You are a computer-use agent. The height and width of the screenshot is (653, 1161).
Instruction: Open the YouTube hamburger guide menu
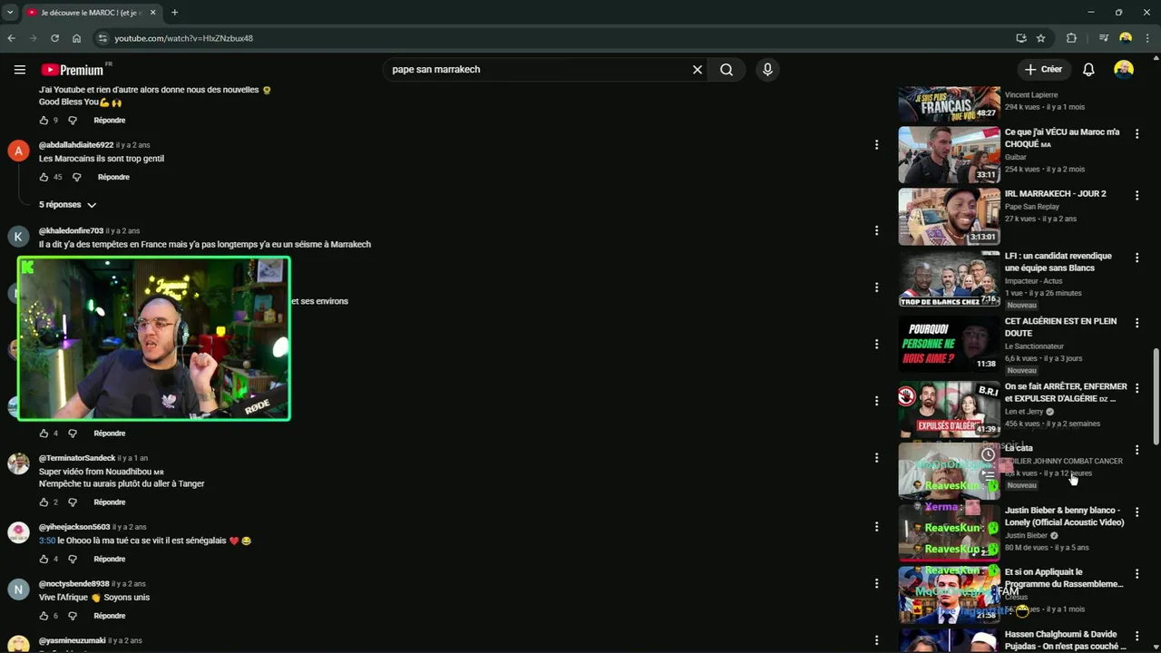[x=20, y=70]
